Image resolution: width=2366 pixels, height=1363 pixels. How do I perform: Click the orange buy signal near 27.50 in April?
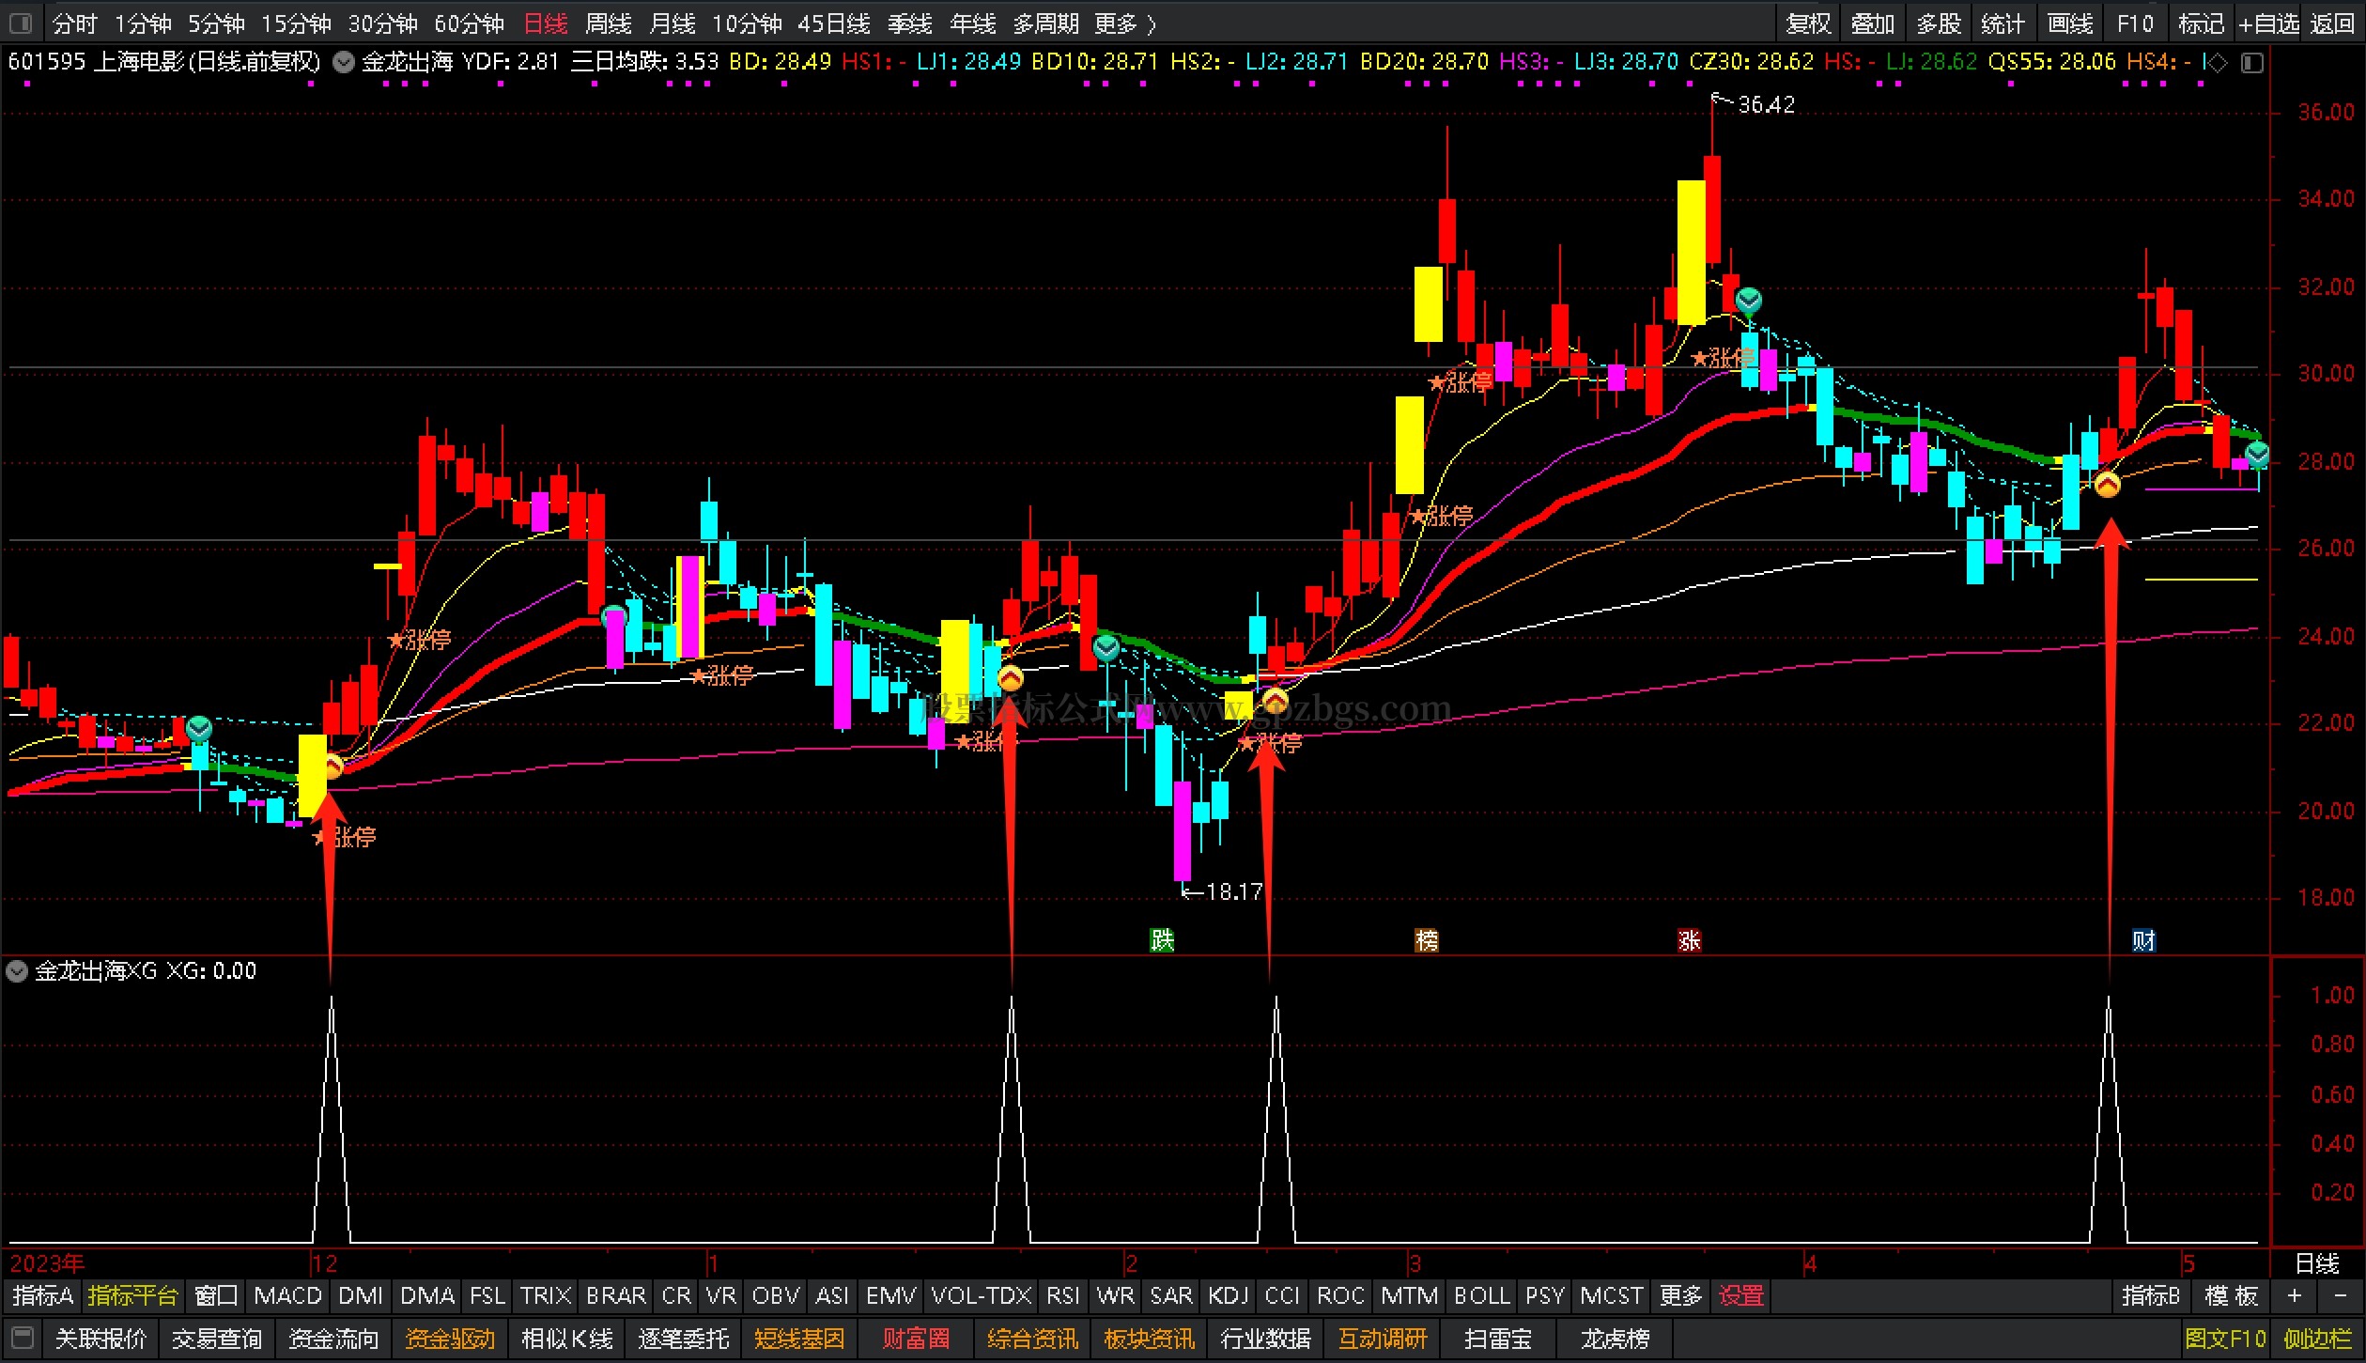pos(2108,485)
